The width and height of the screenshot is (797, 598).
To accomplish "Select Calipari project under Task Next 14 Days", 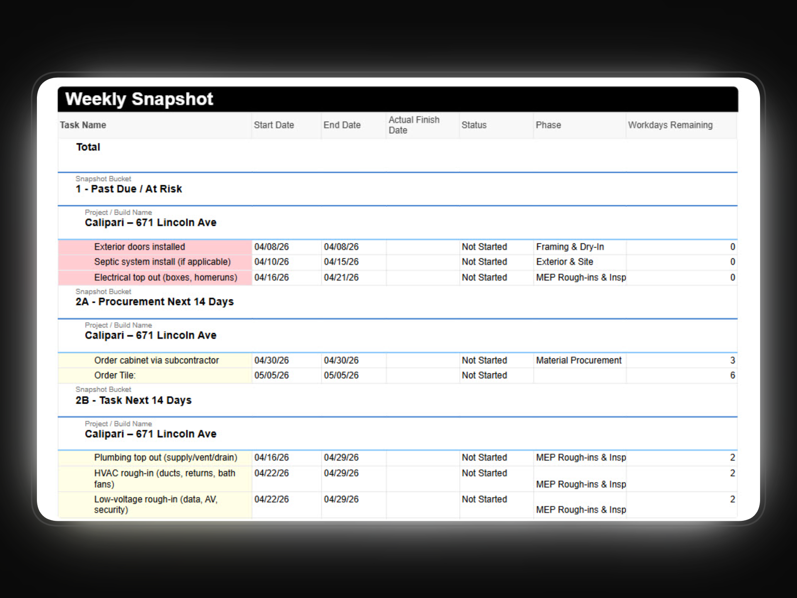I will point(151,434).
